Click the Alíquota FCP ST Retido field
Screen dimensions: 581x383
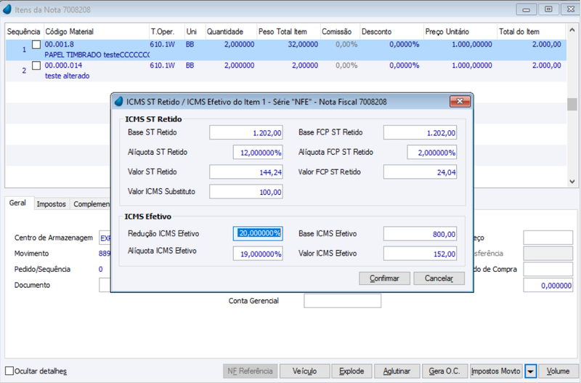click(x=432, y=153)
